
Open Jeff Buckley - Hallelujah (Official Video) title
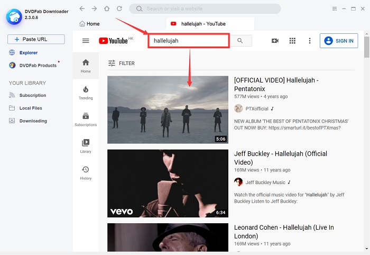[281, 158]
